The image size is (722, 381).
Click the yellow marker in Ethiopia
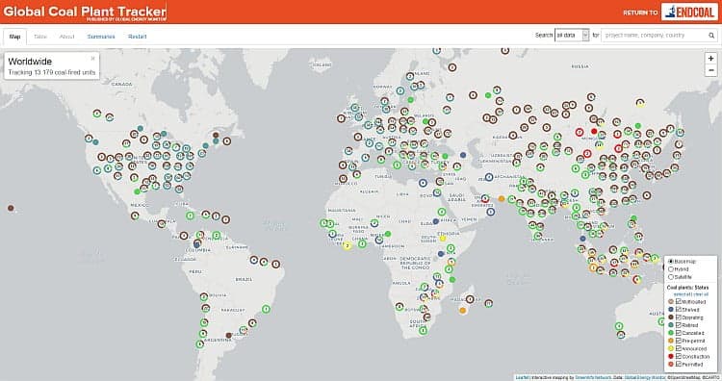click(443, 239)
